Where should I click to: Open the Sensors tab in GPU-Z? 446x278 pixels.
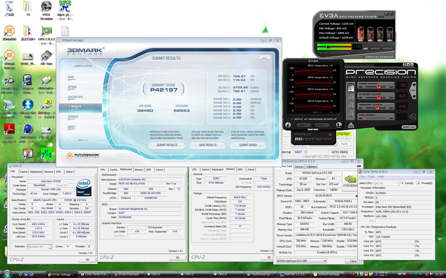click(x=299, y=166)
